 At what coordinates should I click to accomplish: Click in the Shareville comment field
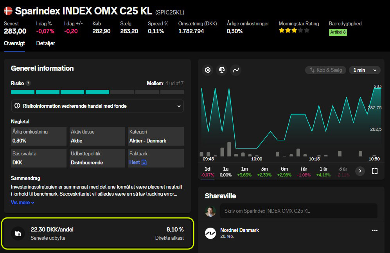299,211
